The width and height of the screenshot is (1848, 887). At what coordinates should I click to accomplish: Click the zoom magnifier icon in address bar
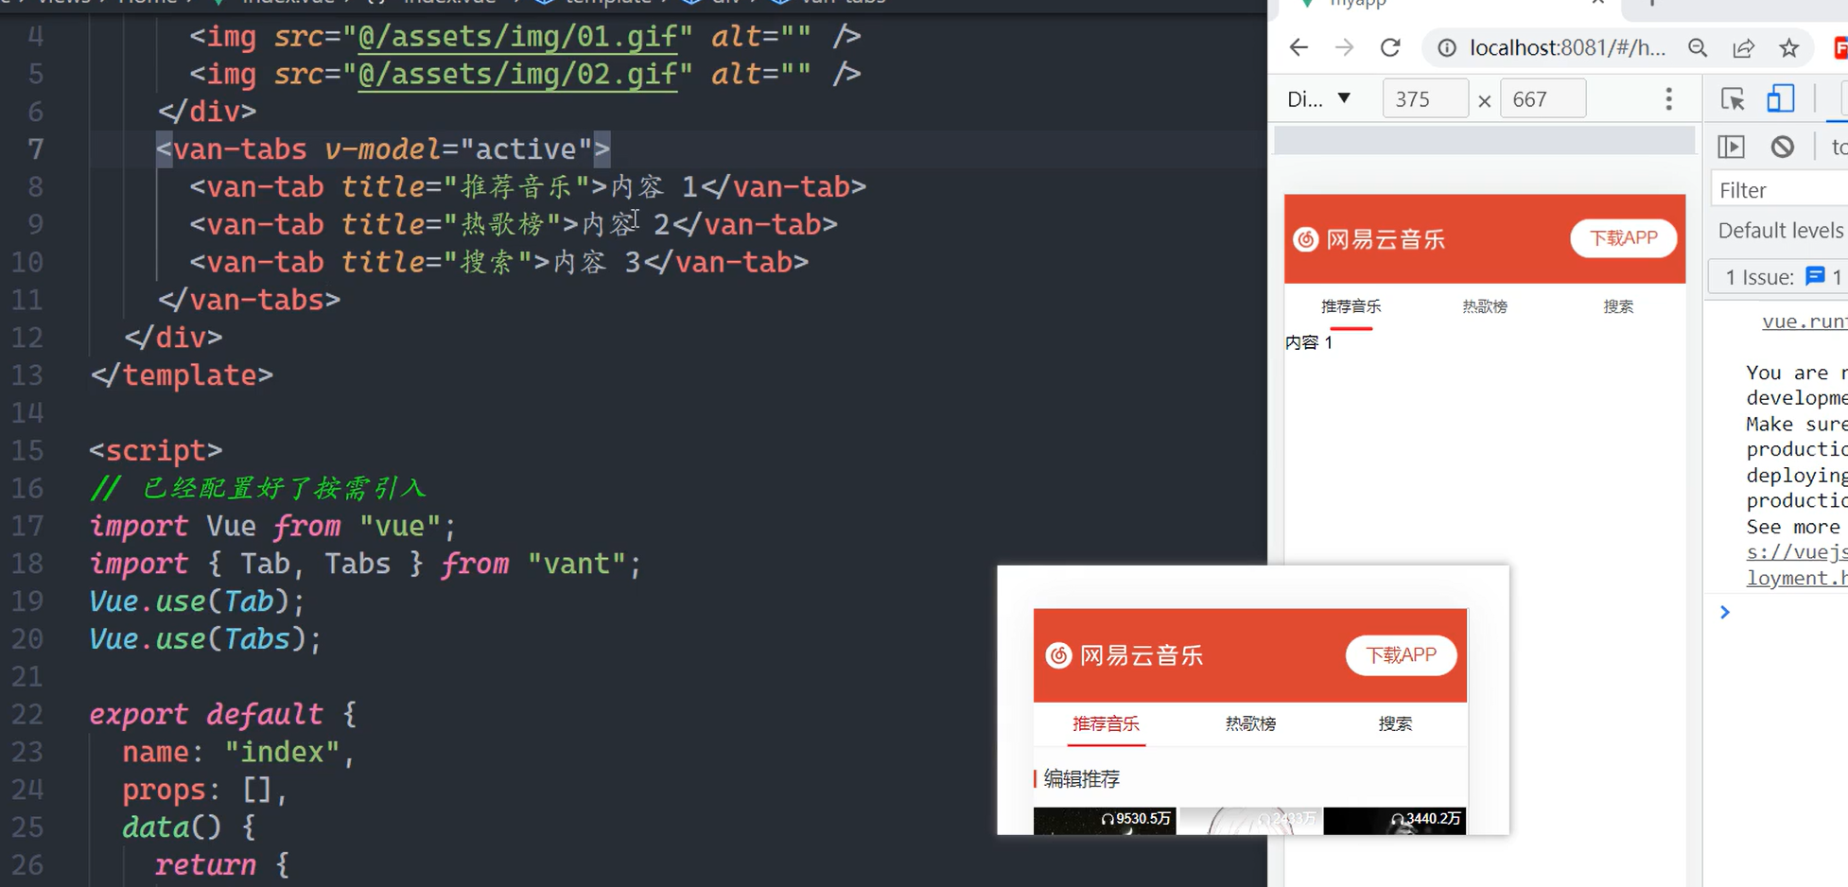[1698, 47]
